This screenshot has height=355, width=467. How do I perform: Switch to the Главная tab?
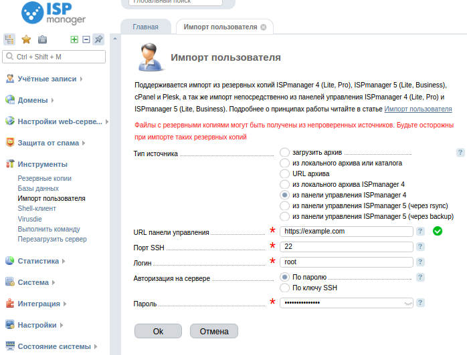coord(146,27)
